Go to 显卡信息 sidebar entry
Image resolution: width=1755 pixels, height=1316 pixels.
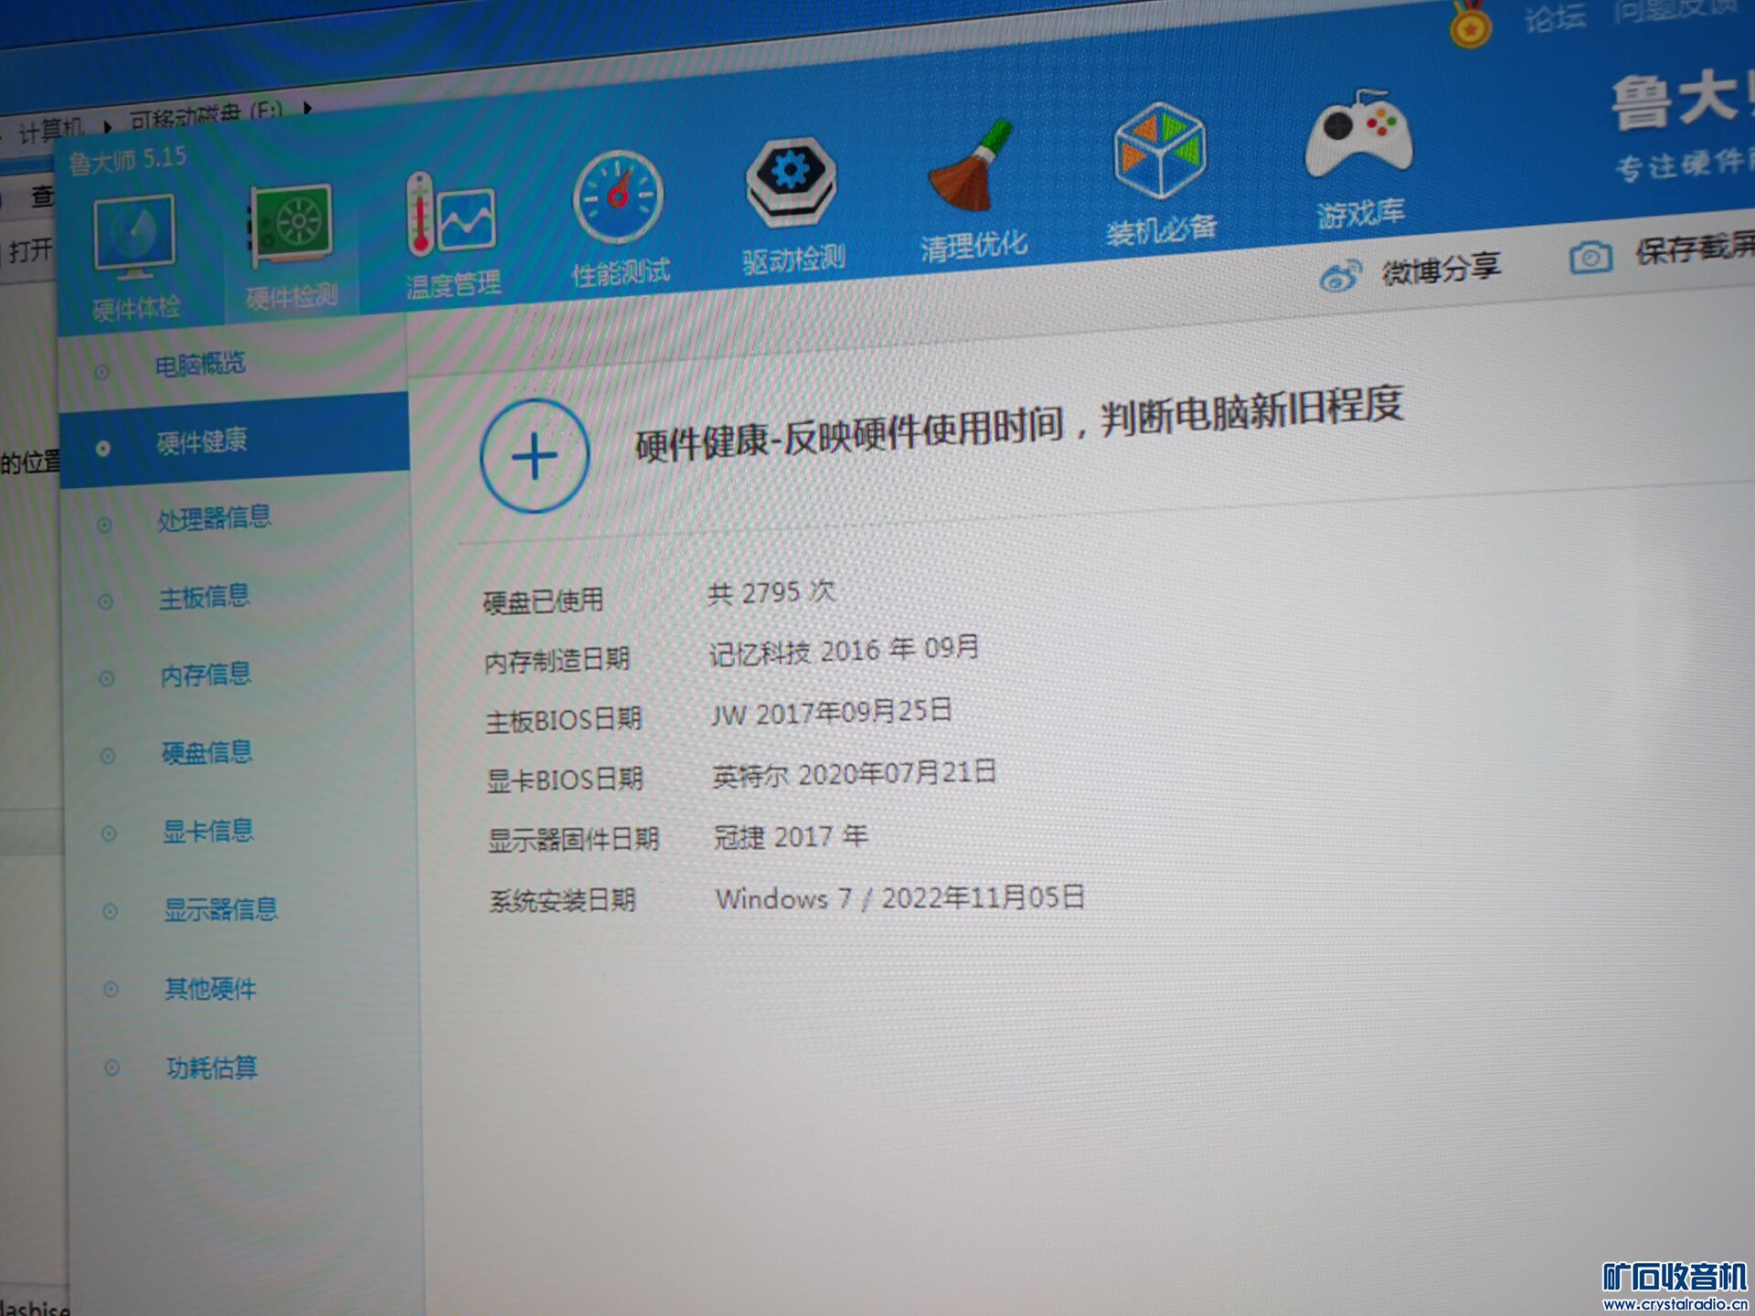click(x=207, y=831)
